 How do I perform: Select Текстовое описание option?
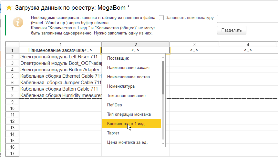(x=126, y=96)
